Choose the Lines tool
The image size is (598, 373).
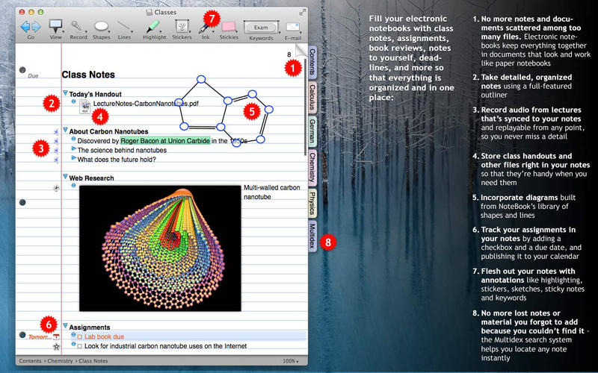[126, 26]
